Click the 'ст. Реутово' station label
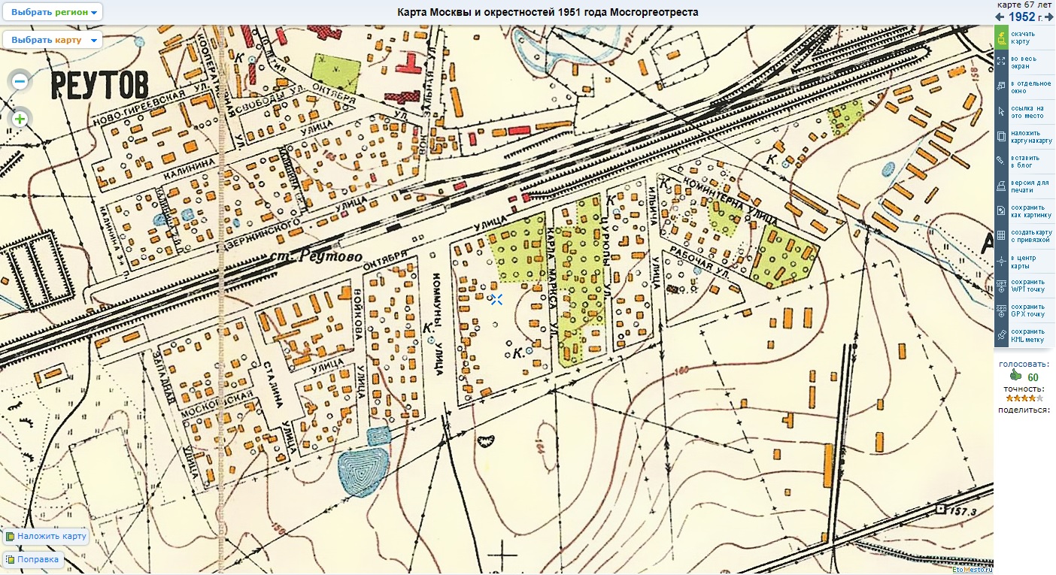Viewport: 1056px width, 575px height. [316, 257]
